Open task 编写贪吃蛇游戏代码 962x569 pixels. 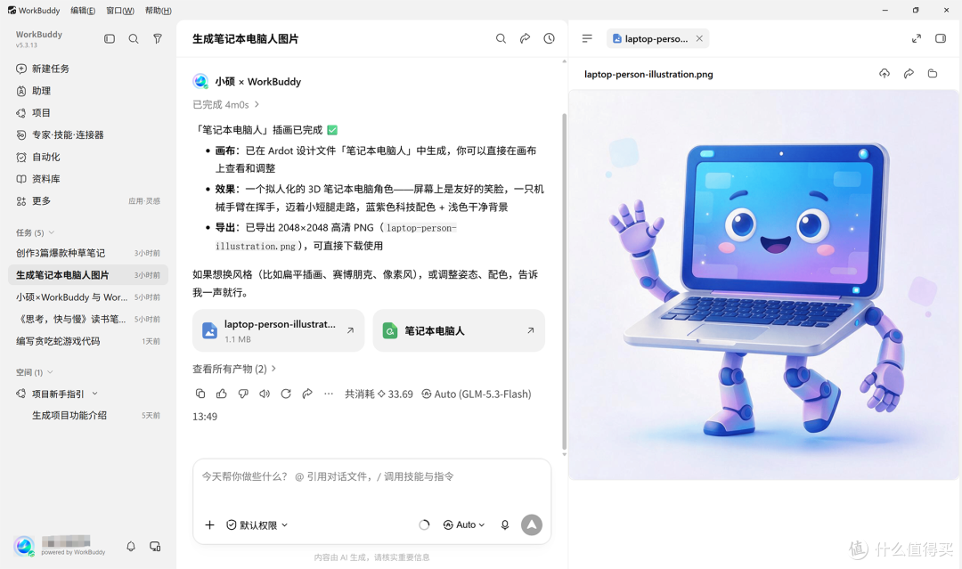pyautogui.click(x=87, y=342)
